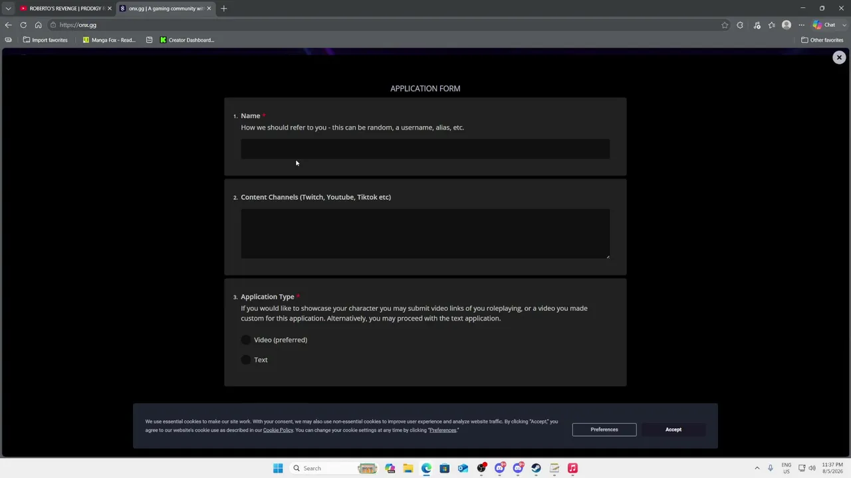The height and width of the screenshot is (478, 851).
Task: Add this page to favorites star
Action: coord(725,25)
